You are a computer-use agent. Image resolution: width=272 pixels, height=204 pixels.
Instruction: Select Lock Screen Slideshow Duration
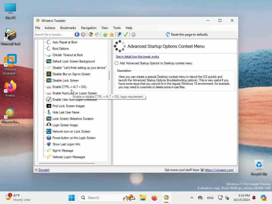pos(73,119)
